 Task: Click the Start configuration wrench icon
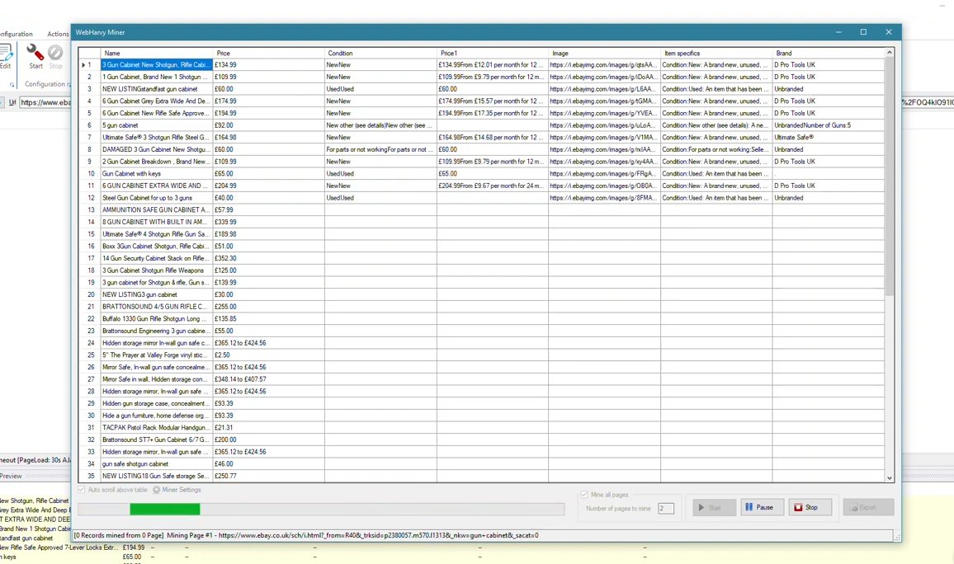35,54
